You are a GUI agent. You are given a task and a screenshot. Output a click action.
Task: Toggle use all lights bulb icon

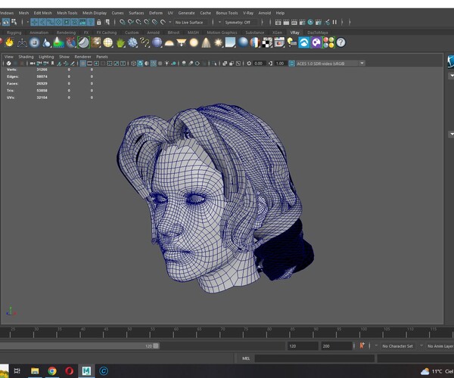[166, 64]
